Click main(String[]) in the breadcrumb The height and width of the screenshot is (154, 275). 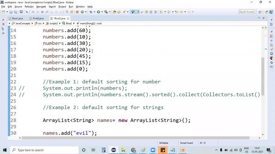tap(91, 24)
